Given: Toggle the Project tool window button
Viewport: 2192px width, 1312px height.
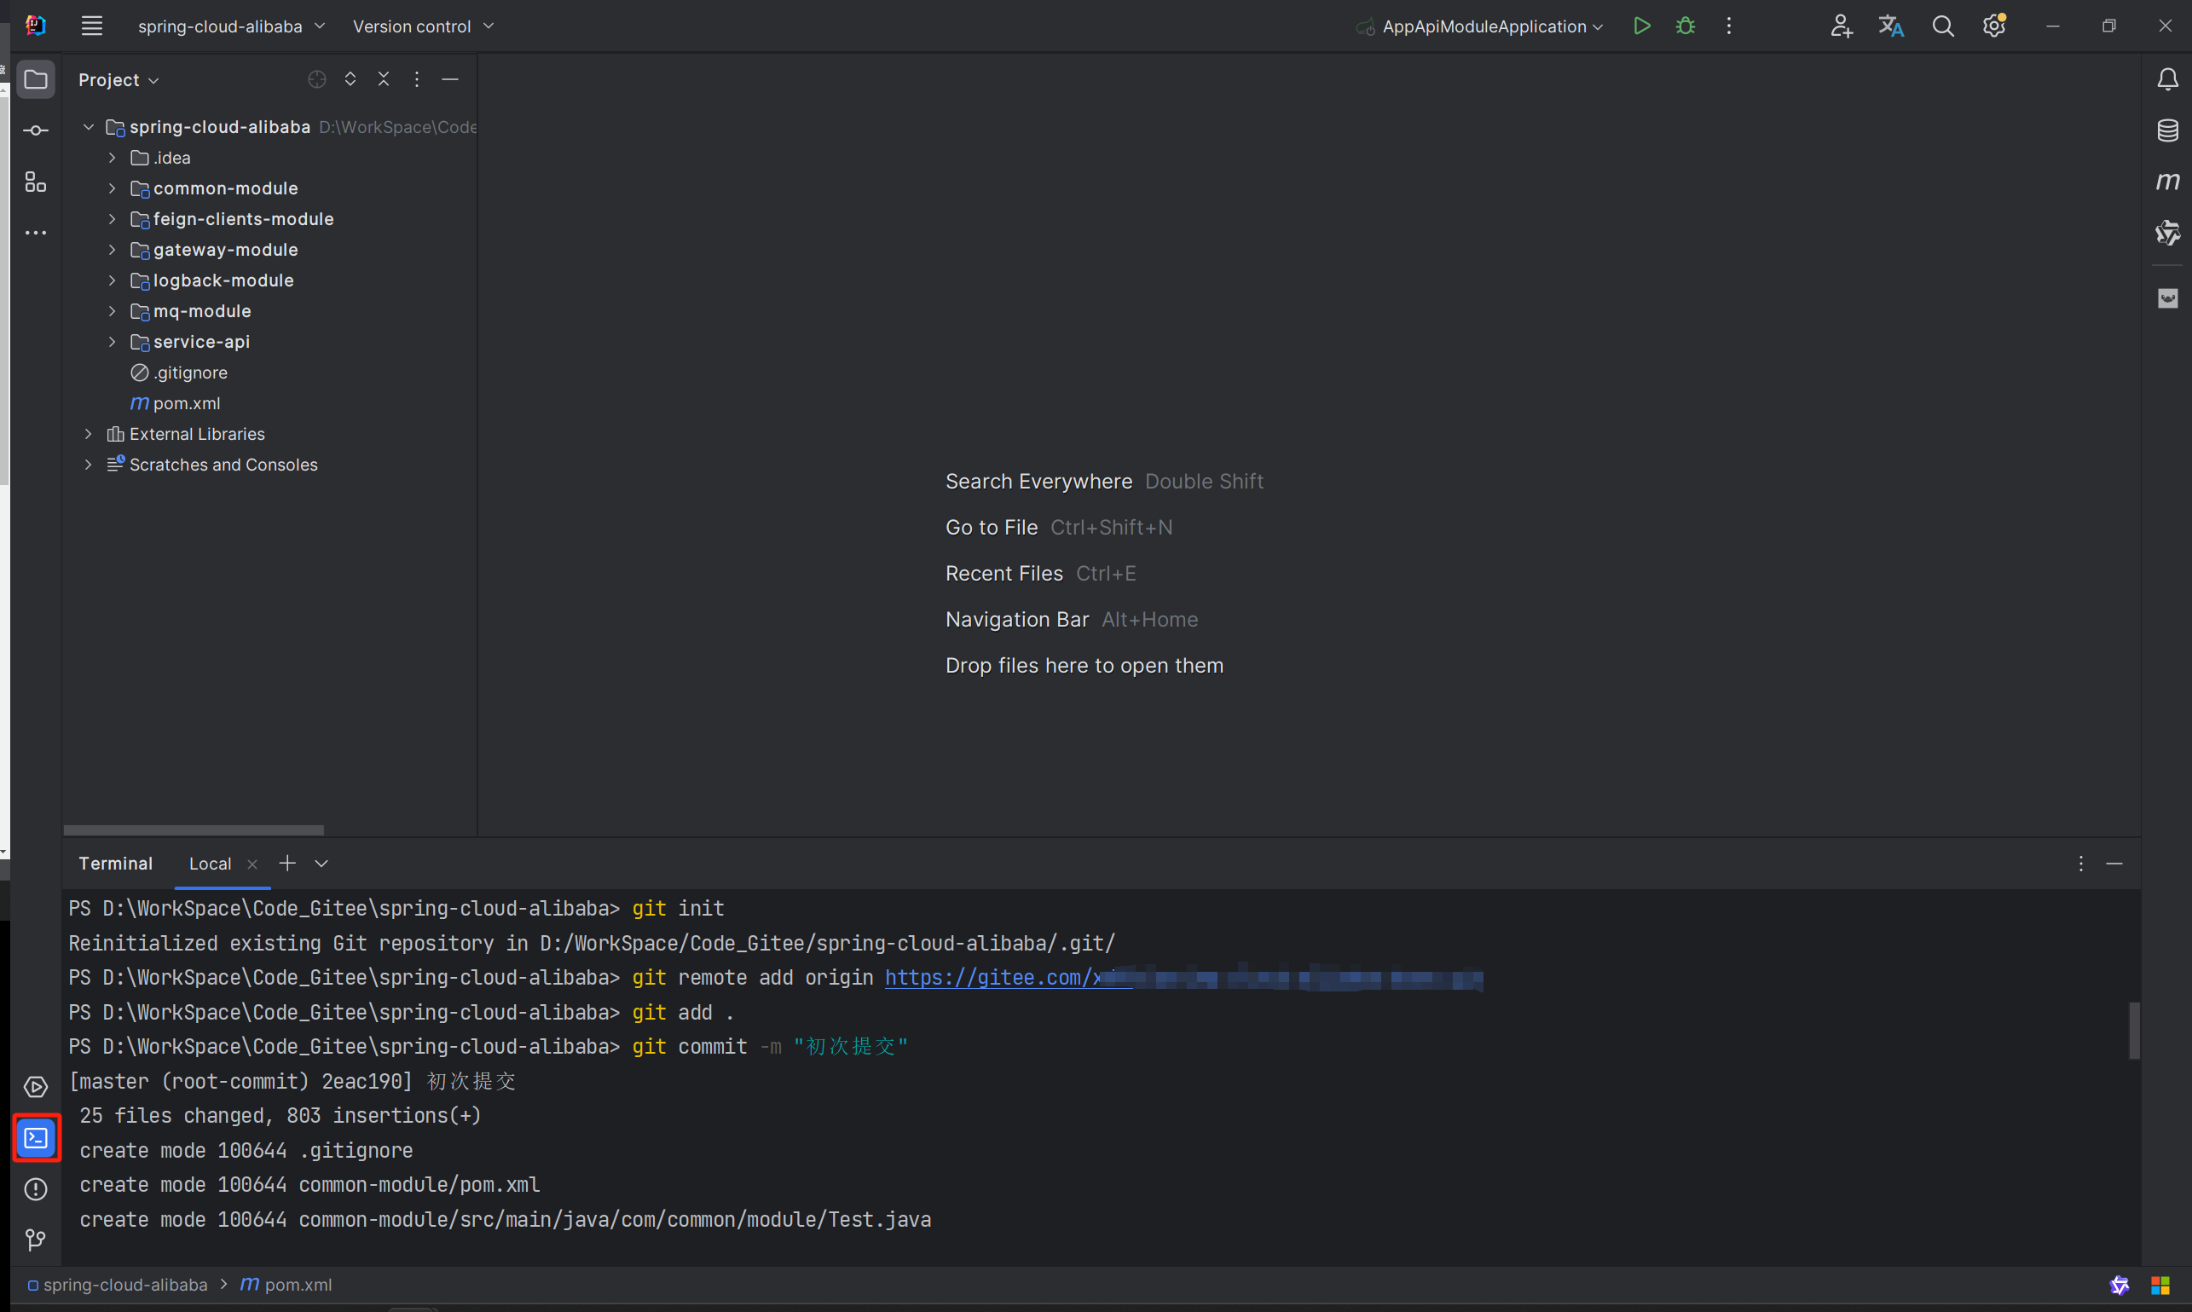Looking at the screenshot, I should [35, 79].
